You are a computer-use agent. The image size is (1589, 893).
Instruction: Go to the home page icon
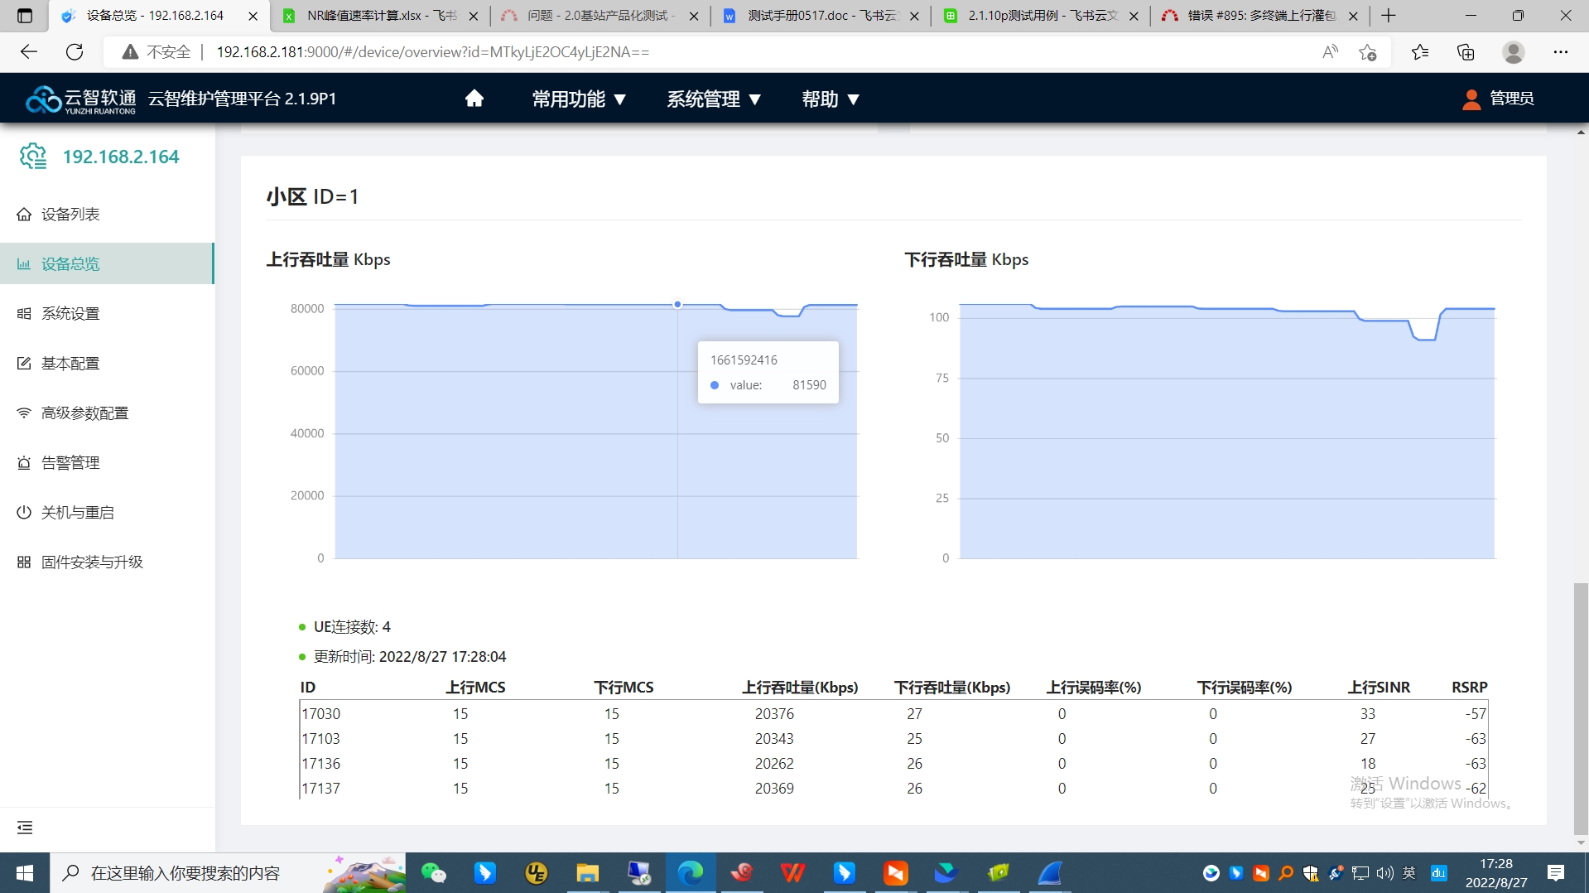tap(474, 99)
